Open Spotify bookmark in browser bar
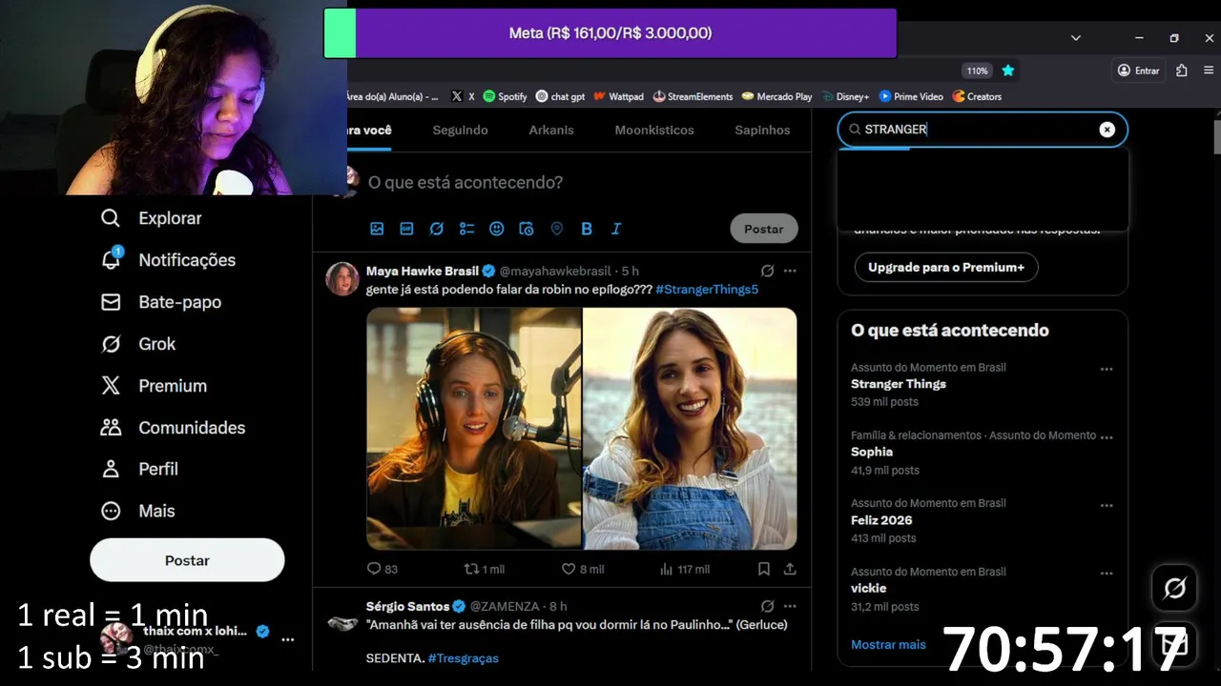Screen dimensions: 1221x686 pyautogui.click(x=505, y=96)
